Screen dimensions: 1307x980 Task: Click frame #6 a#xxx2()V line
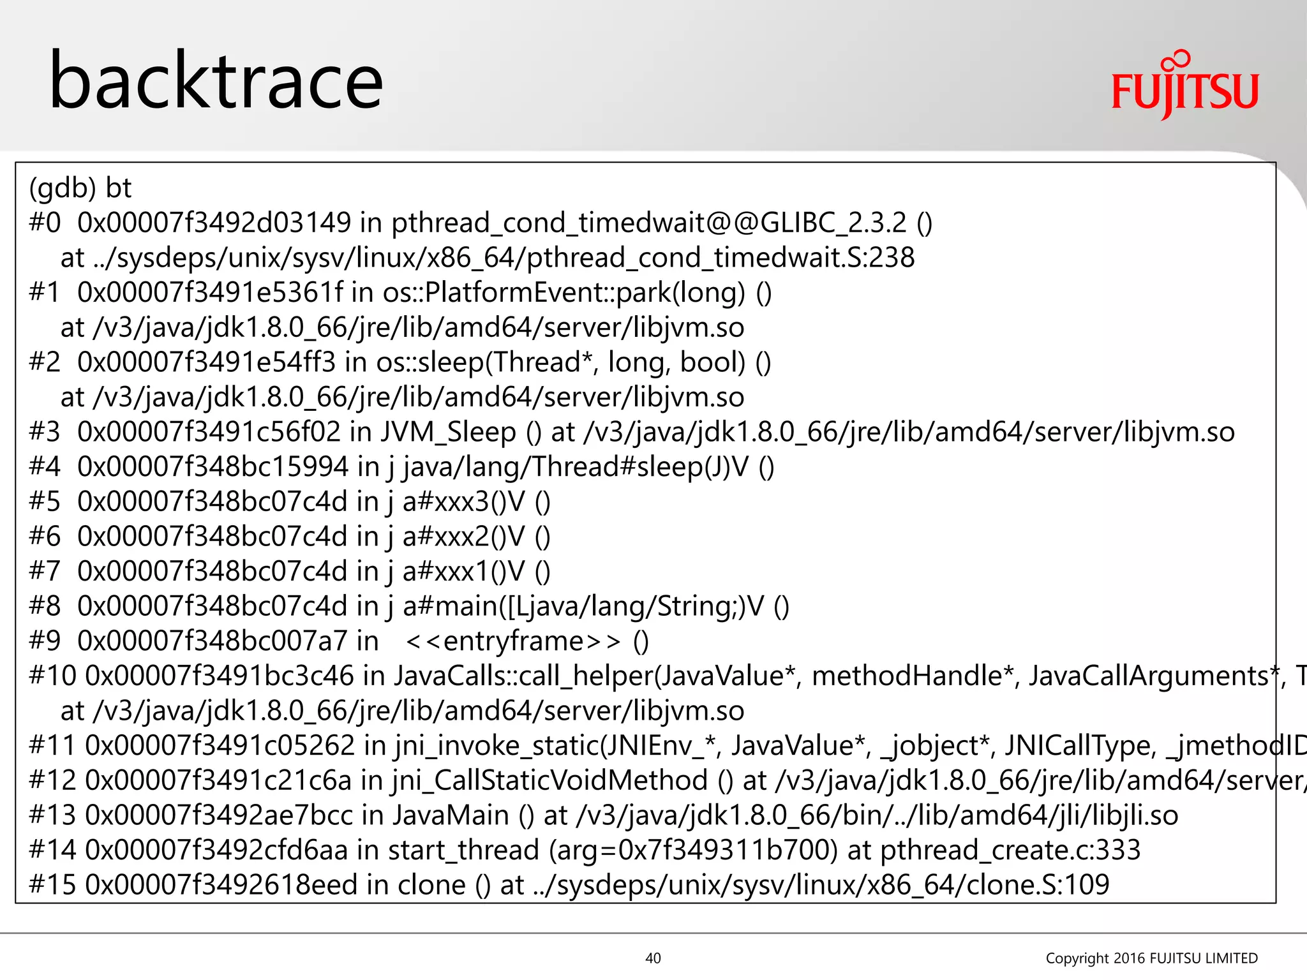290,536
